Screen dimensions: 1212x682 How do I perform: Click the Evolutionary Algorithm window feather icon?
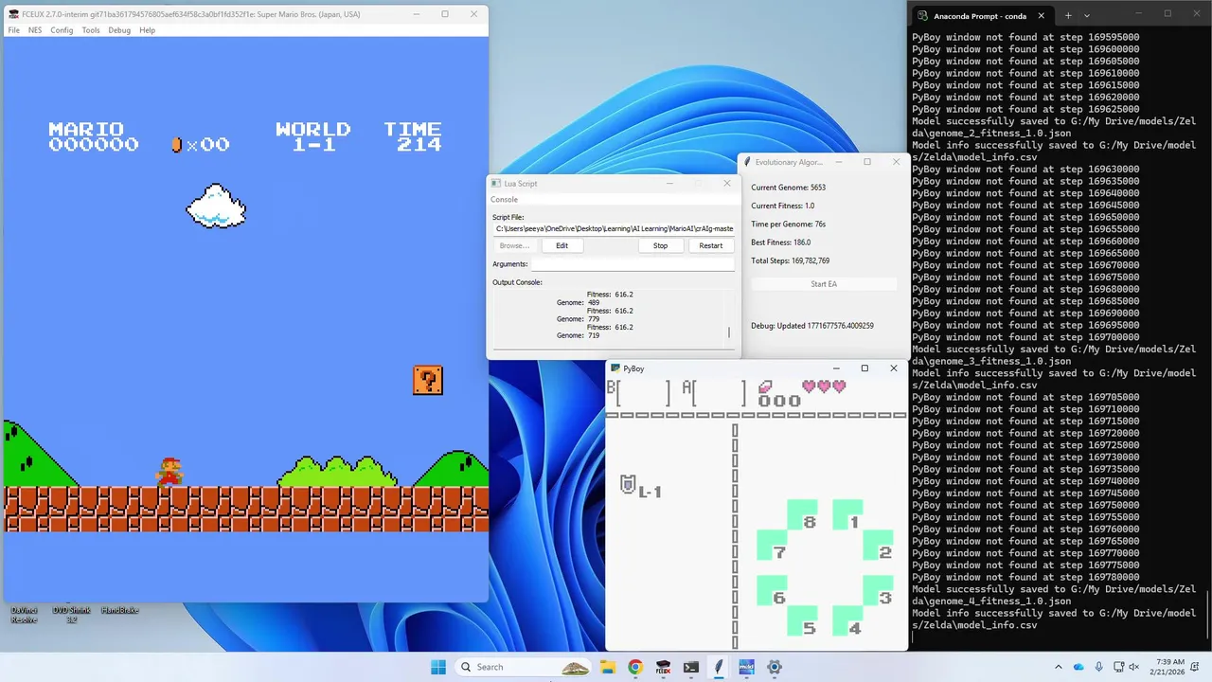[x=747, y=162]
